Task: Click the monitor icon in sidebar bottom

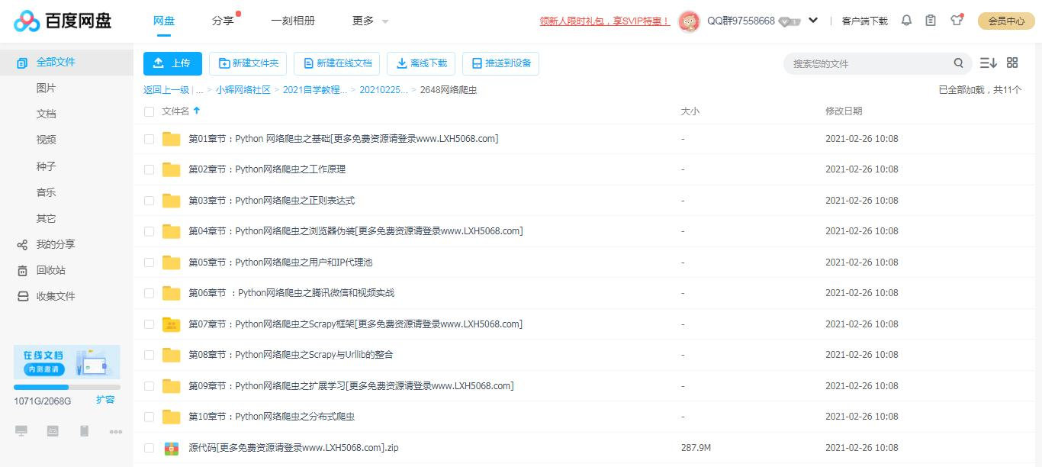Action: pos(21,431)
